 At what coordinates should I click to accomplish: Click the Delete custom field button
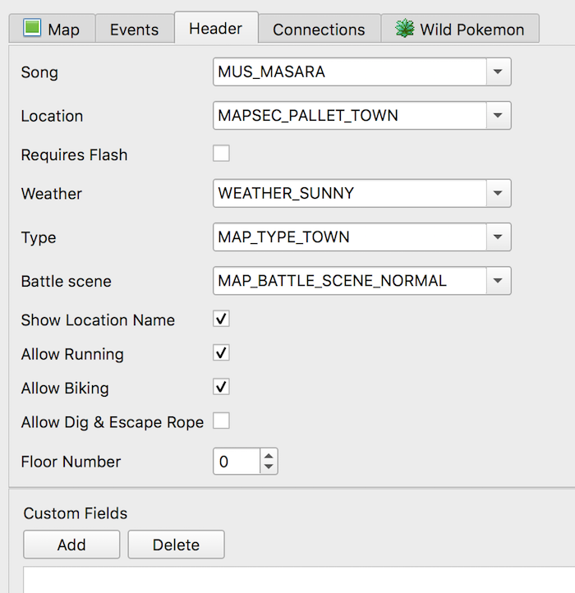point(176,545)
